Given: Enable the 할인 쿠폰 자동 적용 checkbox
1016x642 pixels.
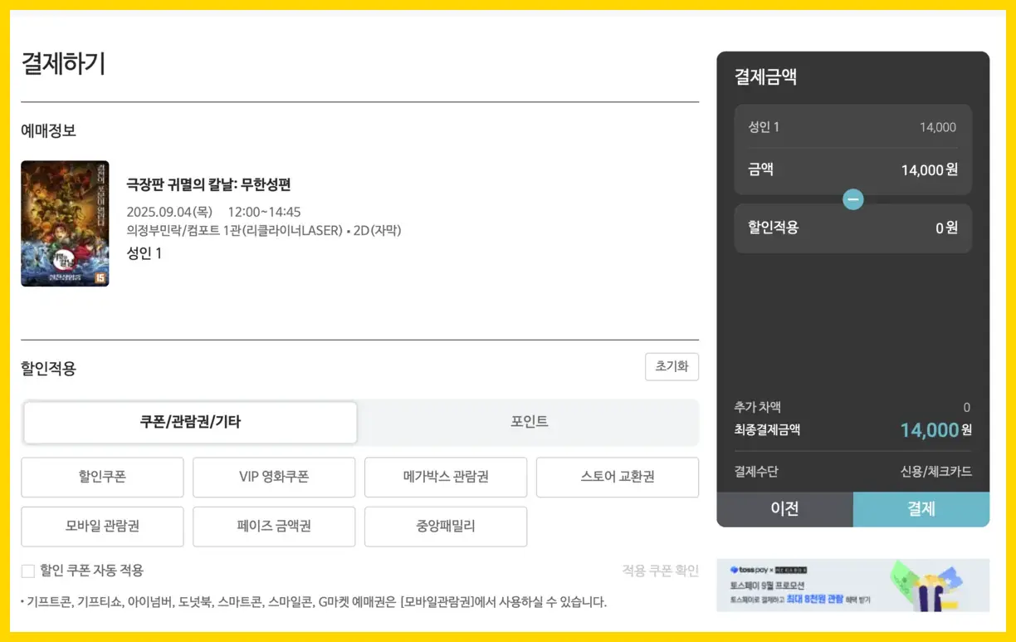Looking at the screenshot, I should tap(28, 571).
